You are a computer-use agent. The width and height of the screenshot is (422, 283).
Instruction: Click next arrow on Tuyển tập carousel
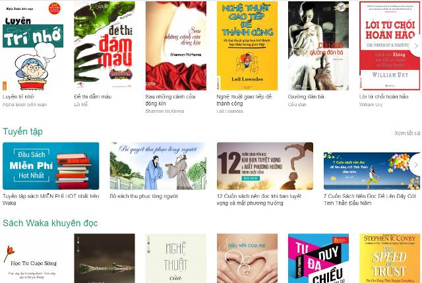click(416, 165)
